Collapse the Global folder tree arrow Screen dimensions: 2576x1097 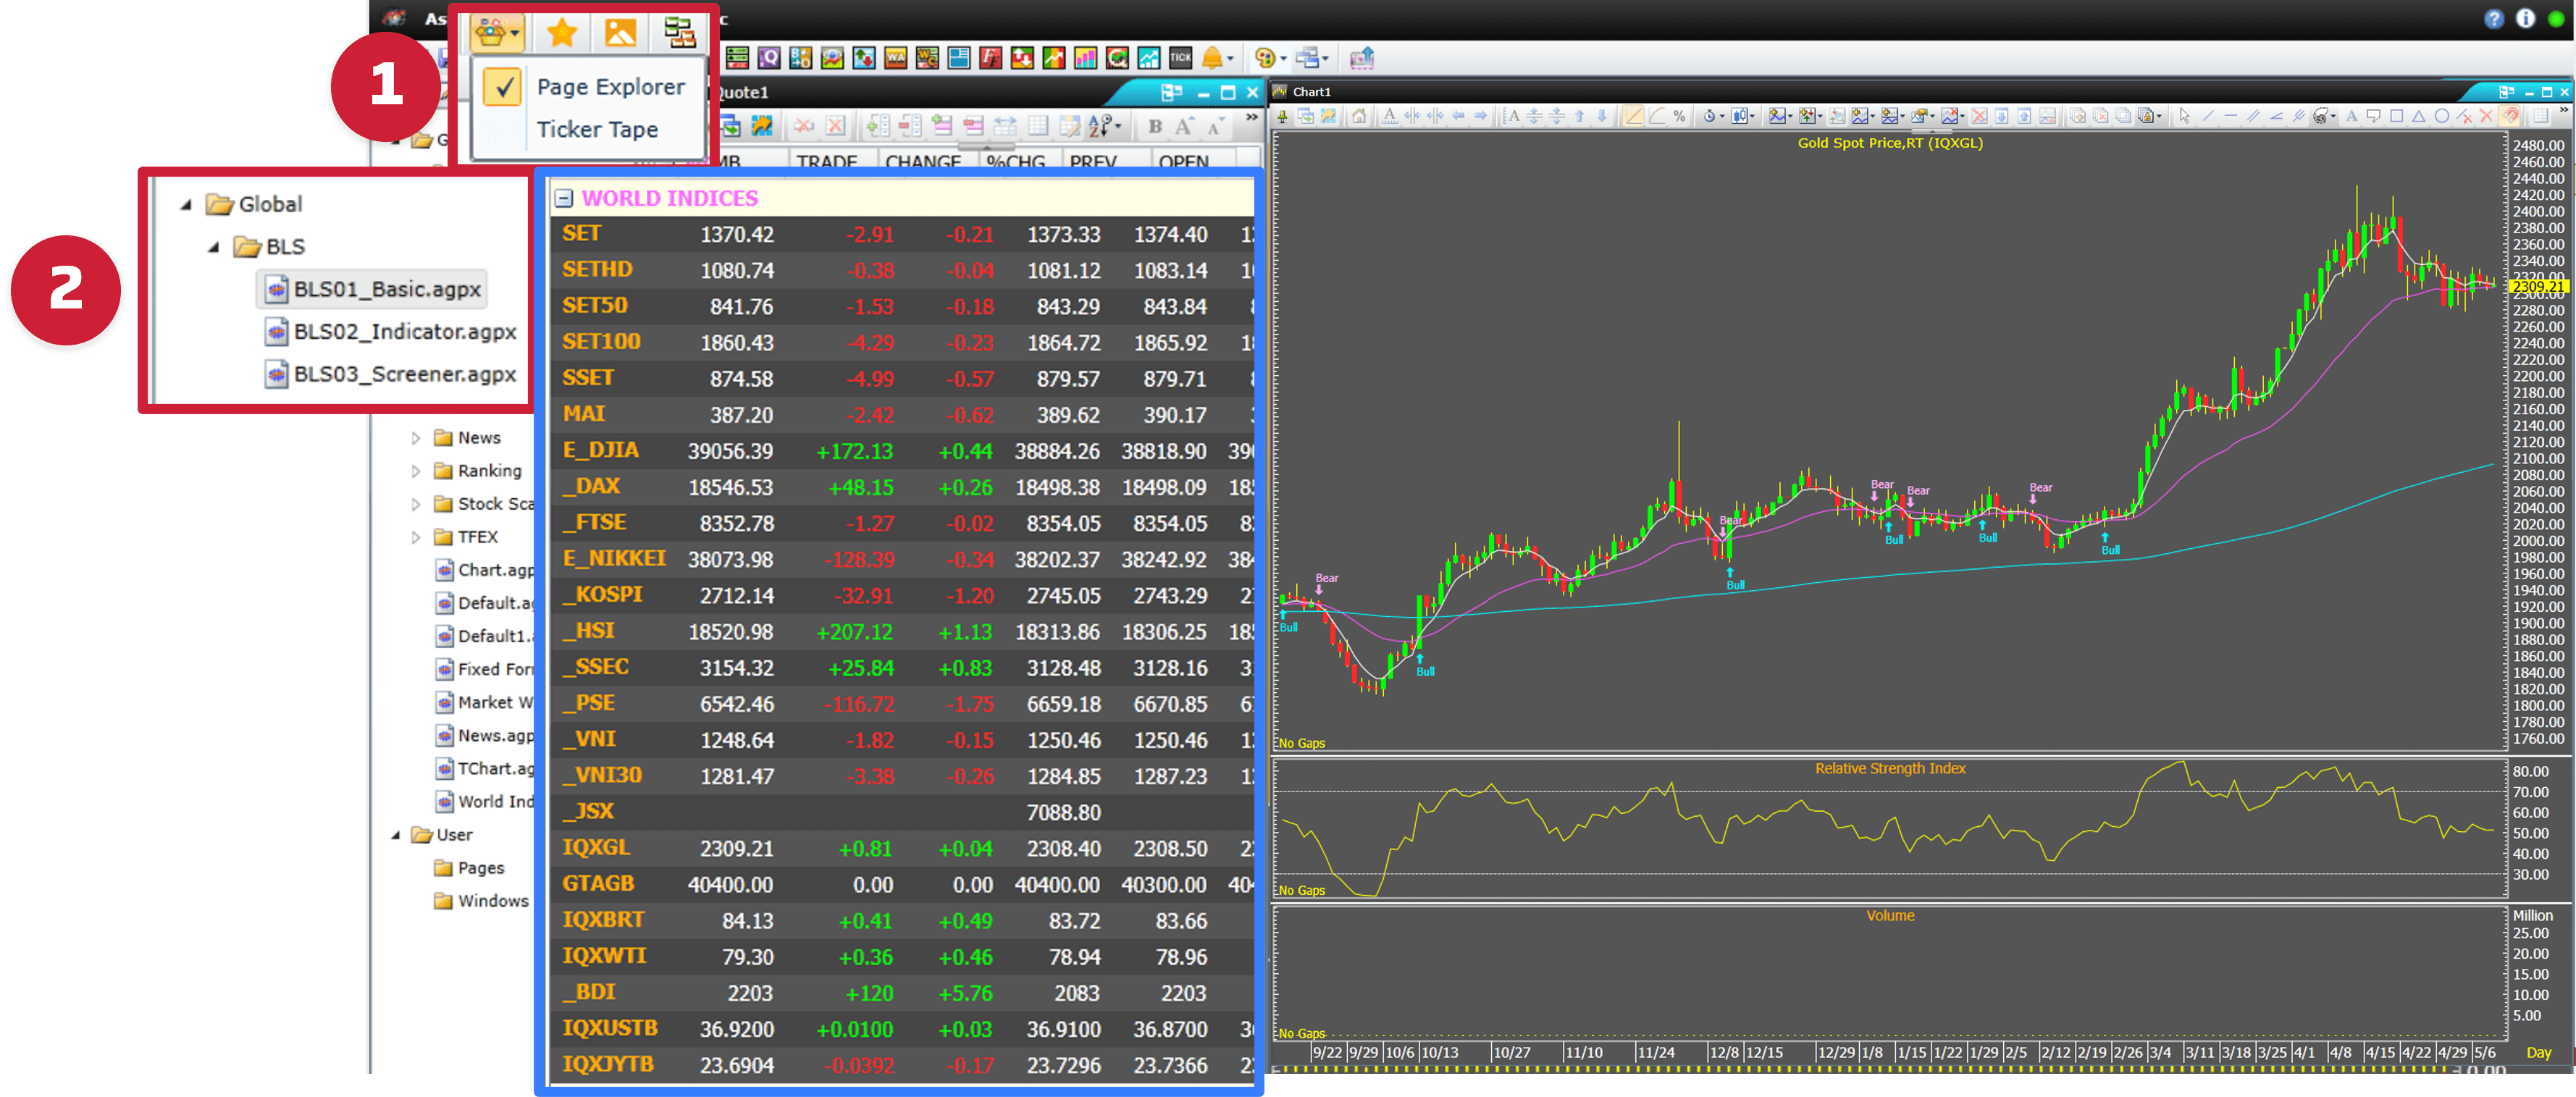pyautogui.click(x=186, y=205)
